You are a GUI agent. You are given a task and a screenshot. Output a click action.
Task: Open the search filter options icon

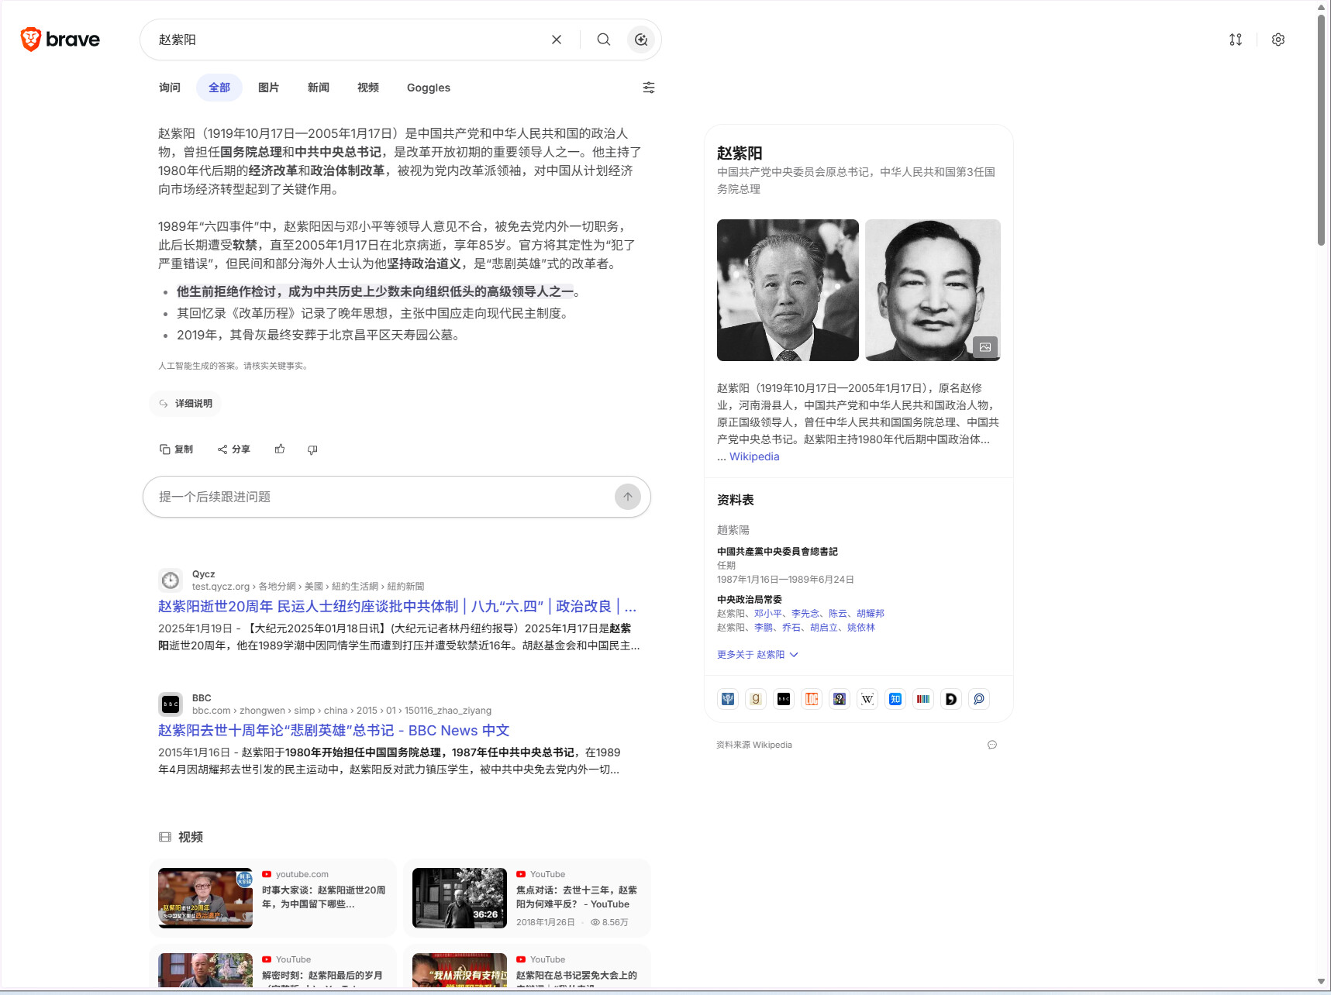pos(649,88)
